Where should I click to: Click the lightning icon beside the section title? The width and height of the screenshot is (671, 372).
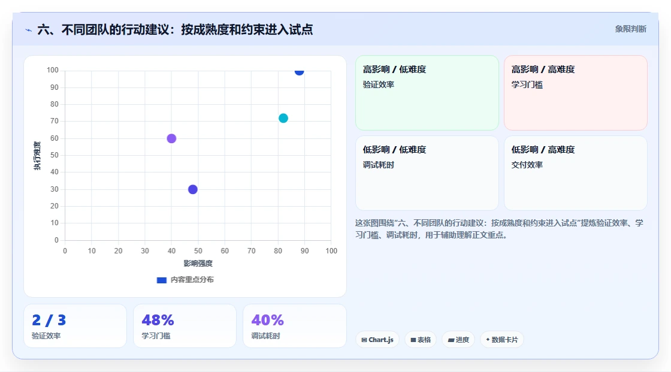coord(29,30)
